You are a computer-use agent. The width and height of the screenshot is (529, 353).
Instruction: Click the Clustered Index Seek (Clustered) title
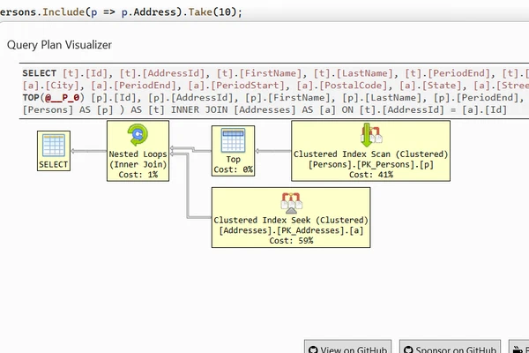291,221
